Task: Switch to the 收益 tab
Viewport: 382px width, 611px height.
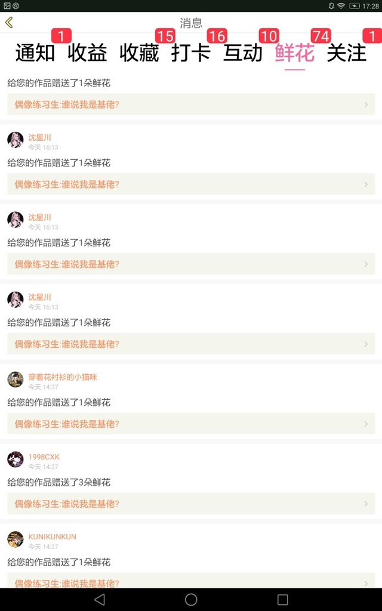Action: pos(87,53)
